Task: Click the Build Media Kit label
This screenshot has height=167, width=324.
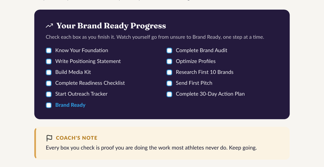Action: pyautogui.click(x=73, y=72)
